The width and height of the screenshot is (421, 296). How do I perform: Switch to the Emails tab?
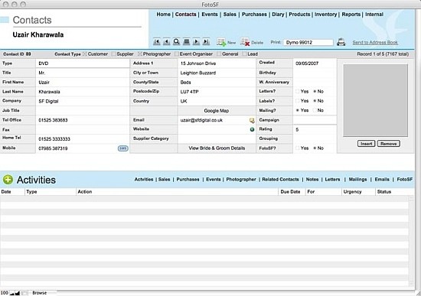(x=382, y=180)
